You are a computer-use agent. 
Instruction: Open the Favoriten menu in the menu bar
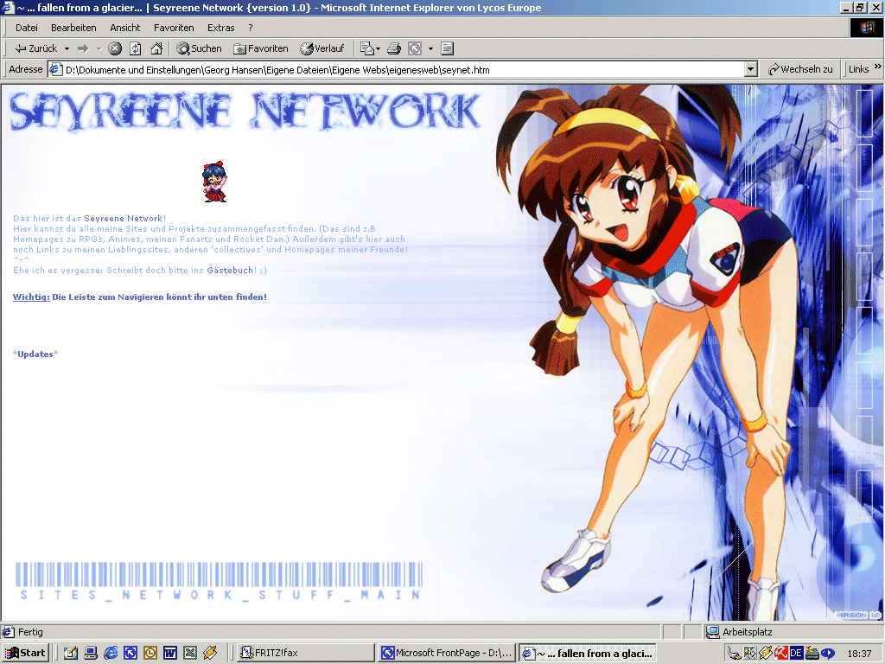tap(174, 28)
